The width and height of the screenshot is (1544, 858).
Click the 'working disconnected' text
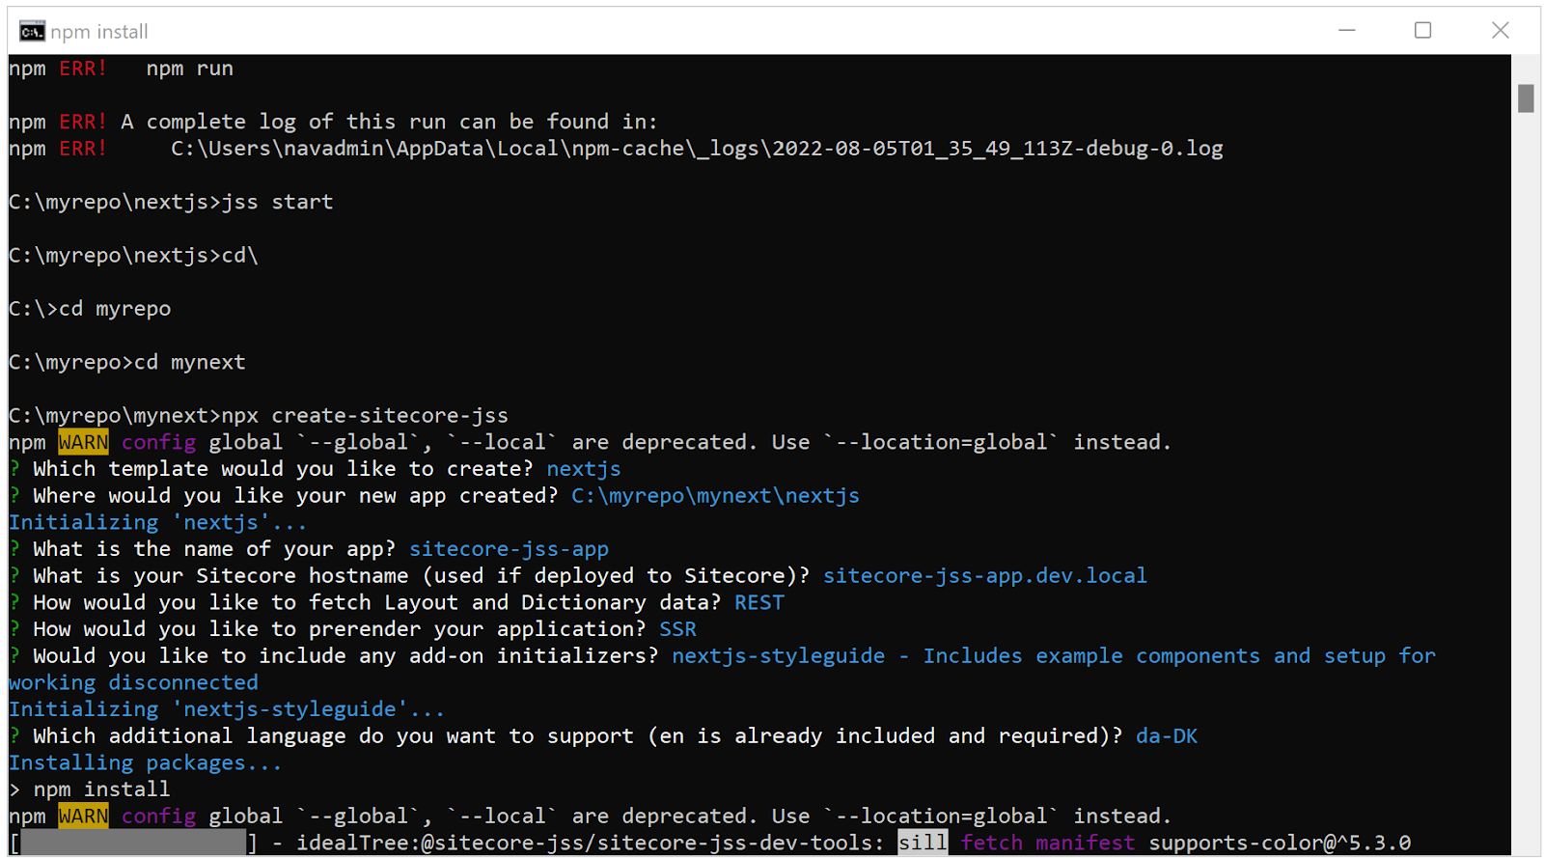coord(133,682)
